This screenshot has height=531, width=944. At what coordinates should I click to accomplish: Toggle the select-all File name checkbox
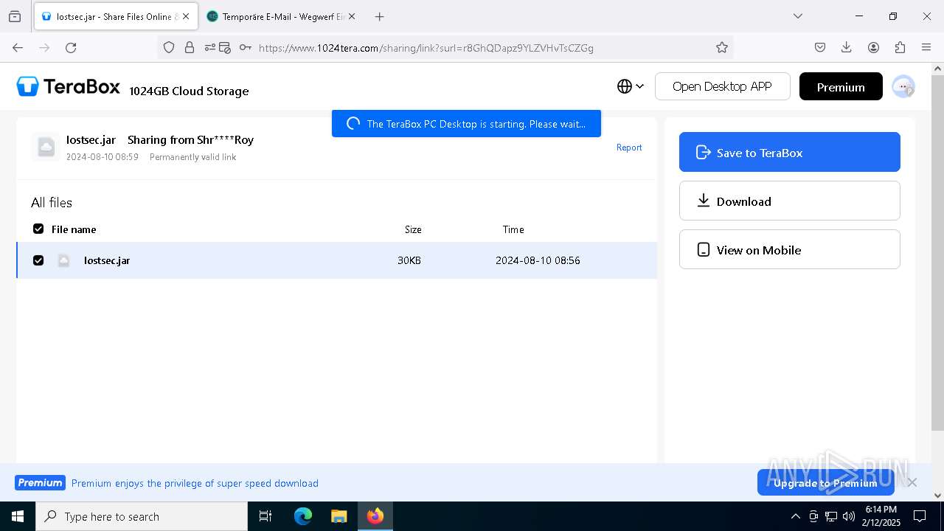pyautogui.click(x=38, y=229)
